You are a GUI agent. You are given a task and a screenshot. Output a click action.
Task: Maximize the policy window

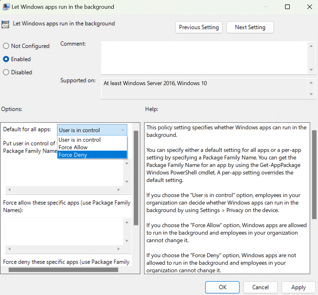coord(287,7)
